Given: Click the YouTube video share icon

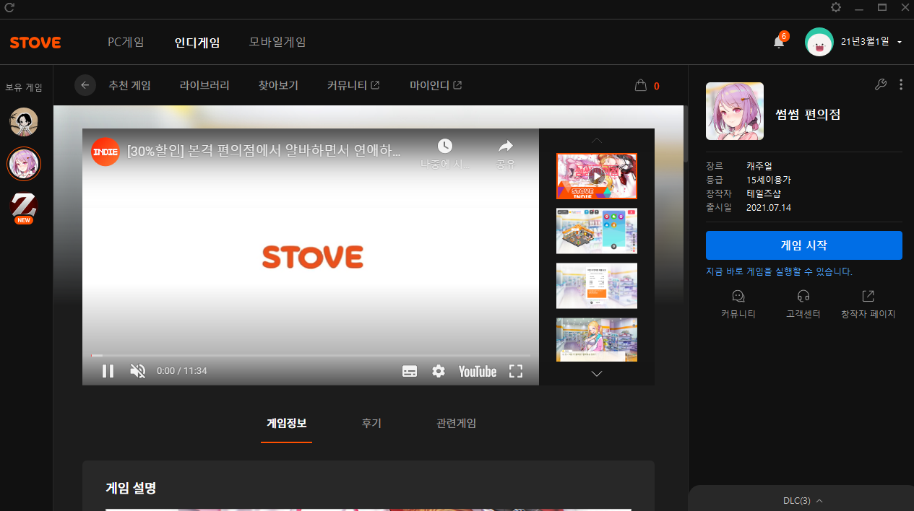Looking at the screenshot, I should (x=506, y=147).
